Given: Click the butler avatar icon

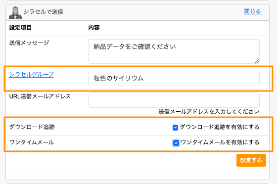Looking at the screenshot, I should [15, 12].
